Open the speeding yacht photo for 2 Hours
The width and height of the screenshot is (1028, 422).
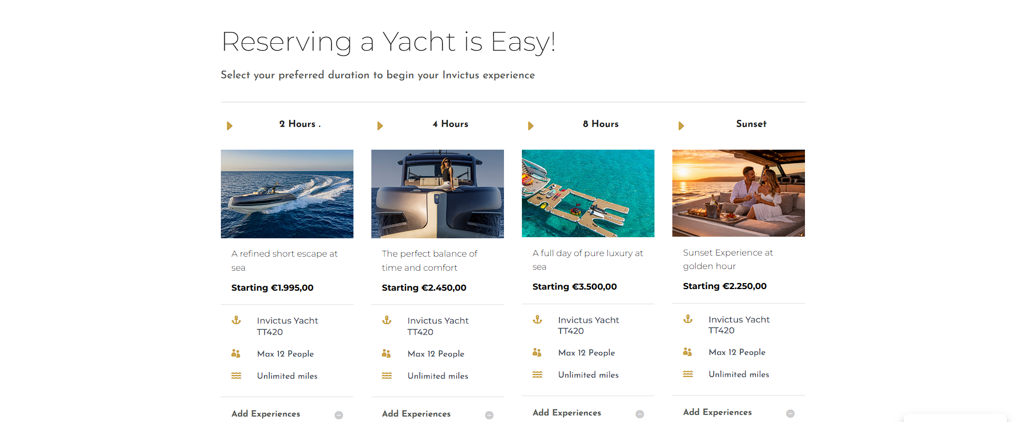(287, 194)
